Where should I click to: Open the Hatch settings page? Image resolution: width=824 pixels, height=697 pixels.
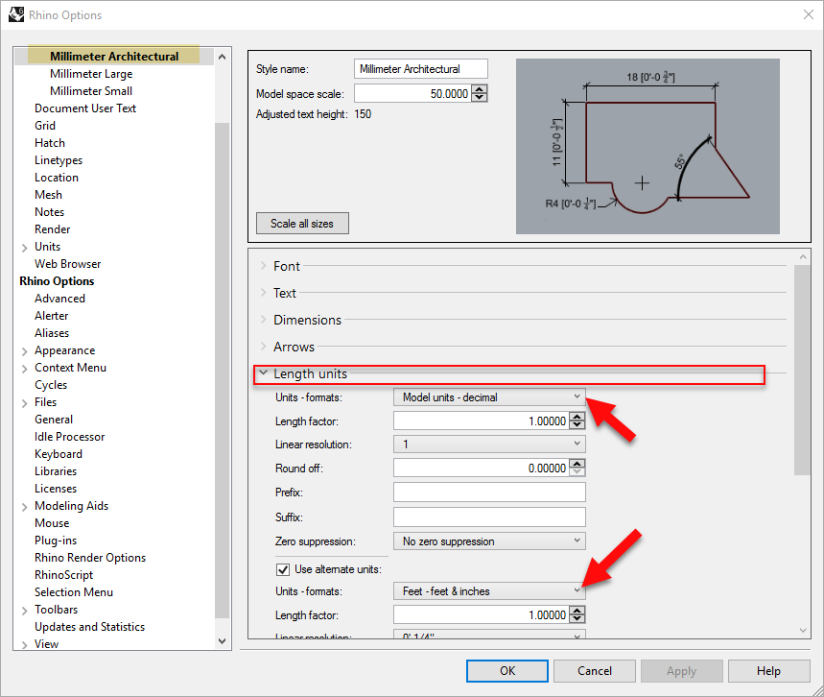pyautogui.click(x=49, y=143)
